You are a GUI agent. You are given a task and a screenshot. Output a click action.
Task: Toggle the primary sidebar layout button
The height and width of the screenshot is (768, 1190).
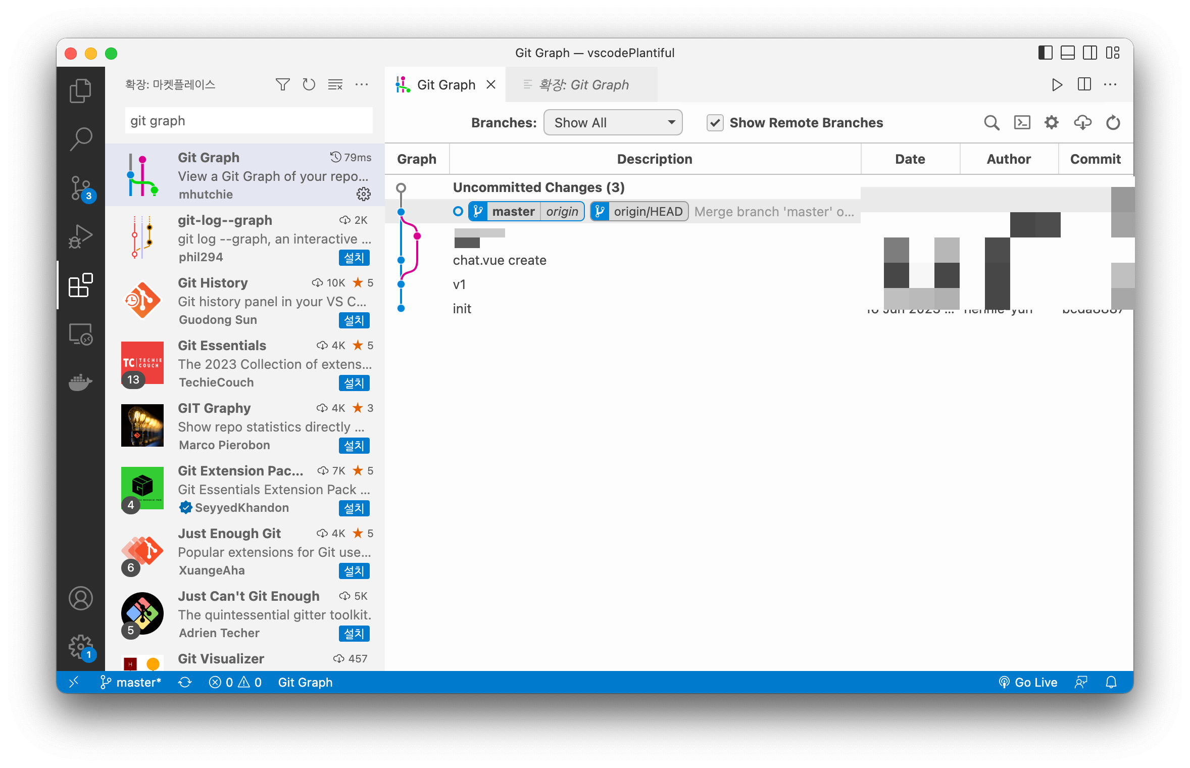coord(1045,53)
